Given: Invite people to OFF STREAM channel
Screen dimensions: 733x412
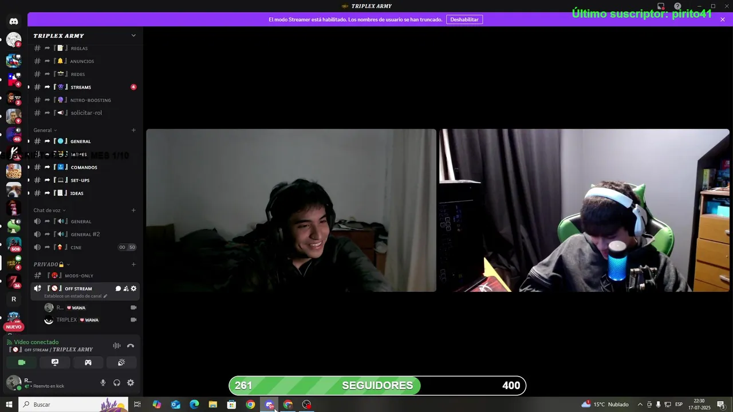Looking at the screenshot, I should tap(126, 288).
